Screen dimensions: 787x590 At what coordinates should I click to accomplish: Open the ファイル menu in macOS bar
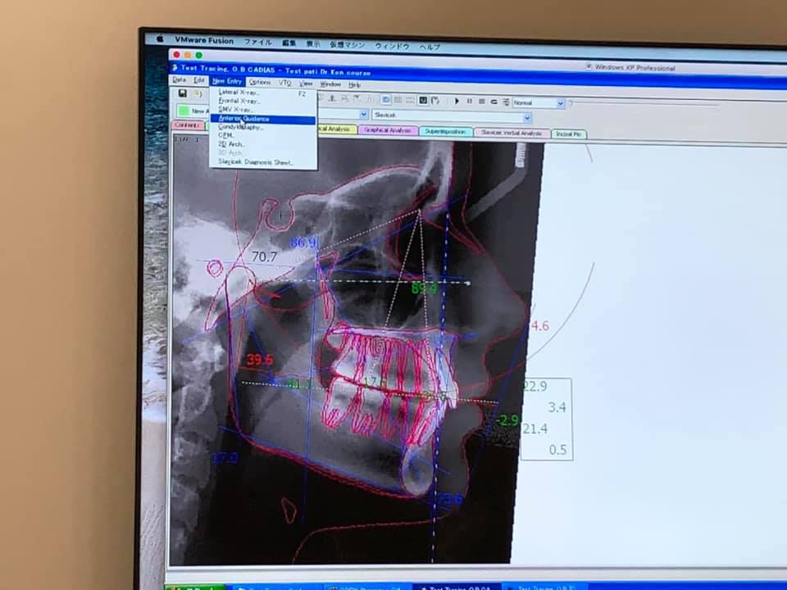pyautogui.click(x=258, y=42)
